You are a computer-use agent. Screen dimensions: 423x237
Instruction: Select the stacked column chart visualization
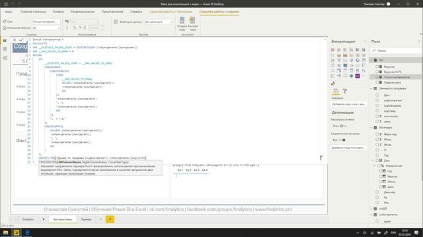pos(339,50)
